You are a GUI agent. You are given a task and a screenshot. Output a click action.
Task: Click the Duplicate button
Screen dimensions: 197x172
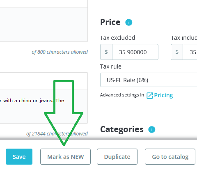pos(117,157)
